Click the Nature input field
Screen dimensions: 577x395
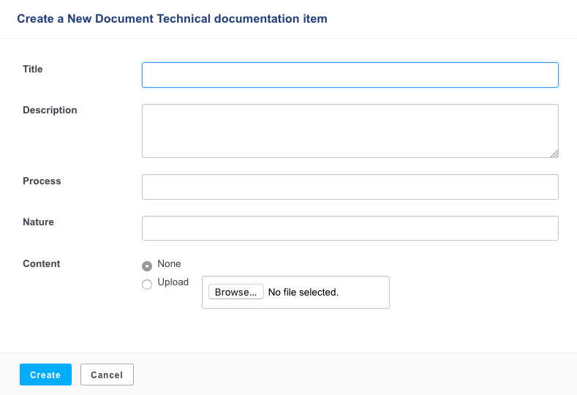pyautogui.click(x=350, y=228)
